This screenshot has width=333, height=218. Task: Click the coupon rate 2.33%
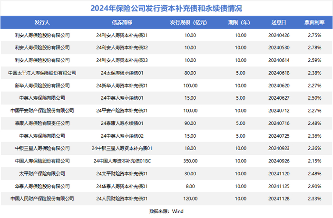pos(314,199)
